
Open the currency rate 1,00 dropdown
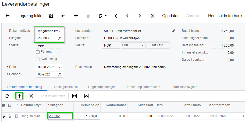click(143, 45)
